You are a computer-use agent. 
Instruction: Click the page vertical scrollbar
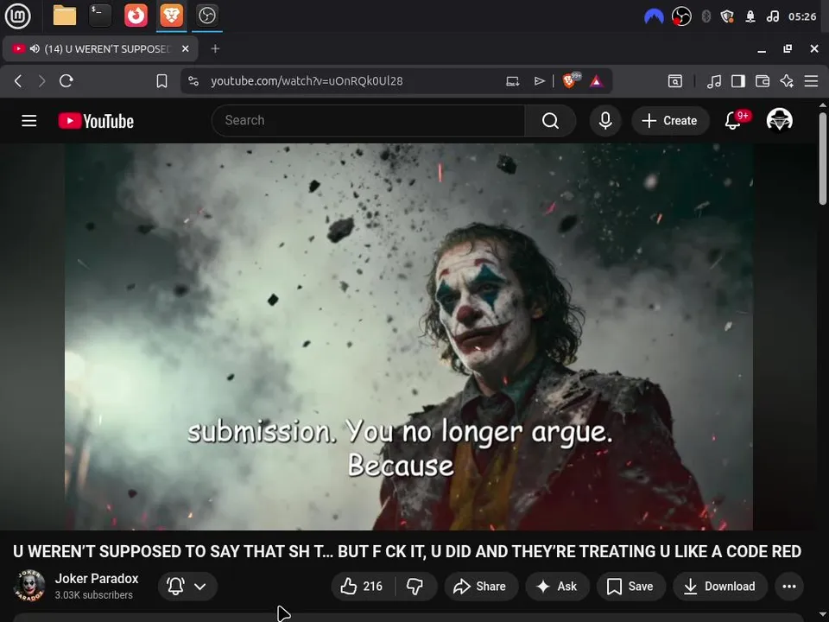click(823, 157)
